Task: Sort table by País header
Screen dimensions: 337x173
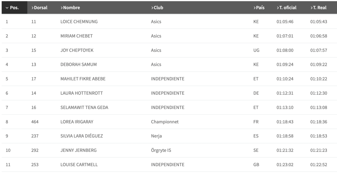Action: pyautogui.click(x=259, y=8)
